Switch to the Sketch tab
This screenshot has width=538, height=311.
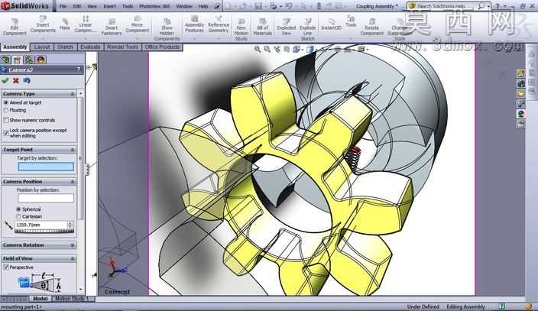[65, 47]
